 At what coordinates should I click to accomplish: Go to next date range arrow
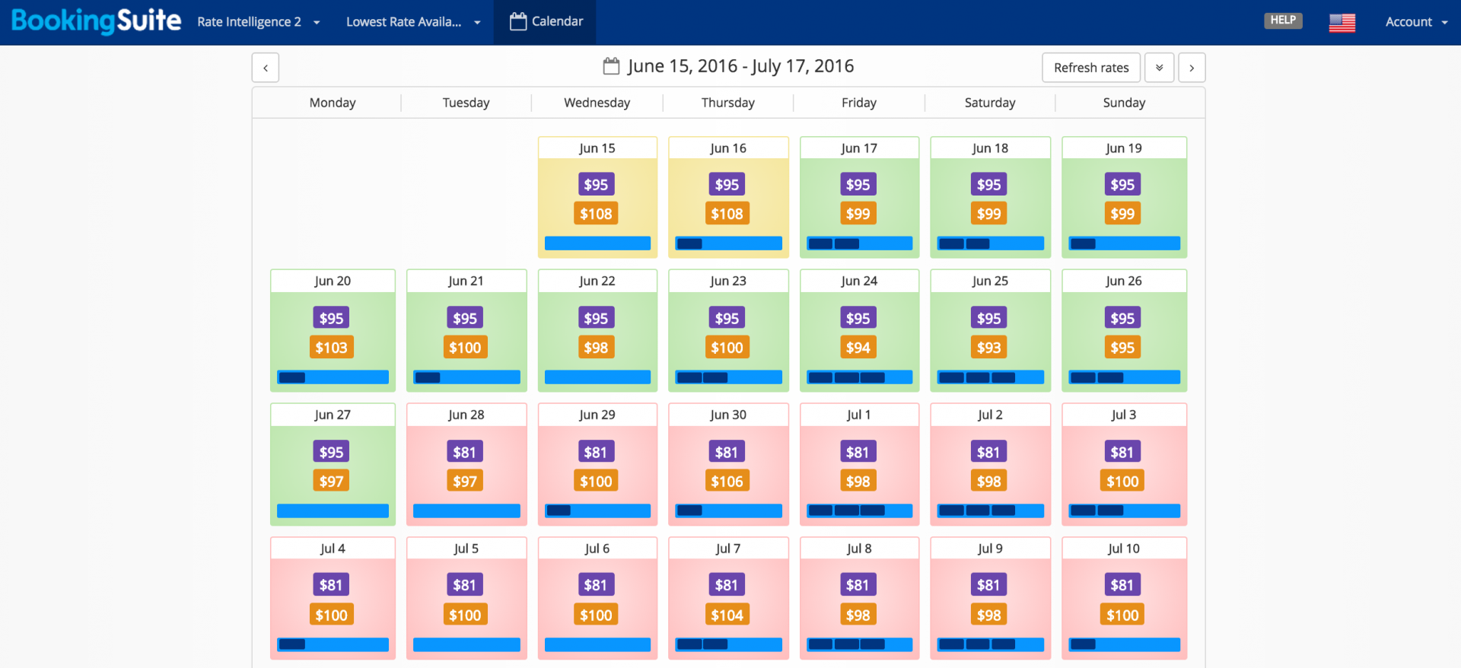coord(1192,68)
